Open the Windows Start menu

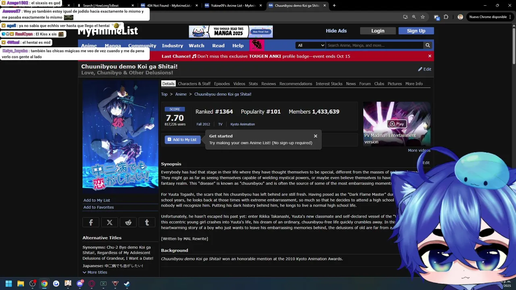pos(8,284)
